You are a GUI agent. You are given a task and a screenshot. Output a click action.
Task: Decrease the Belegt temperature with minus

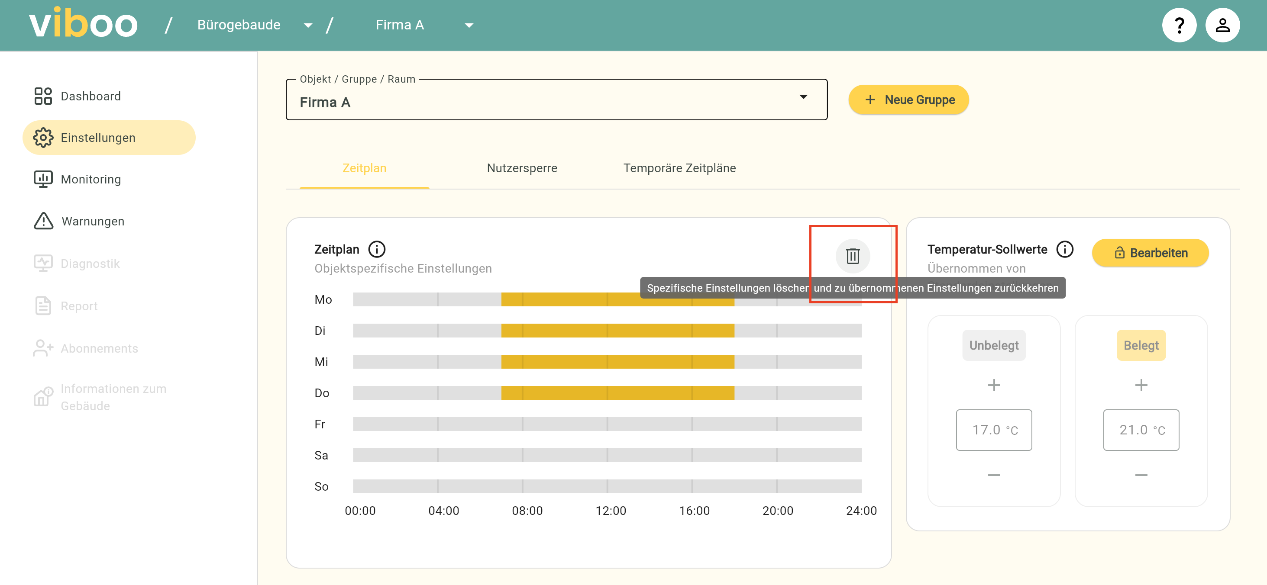(1141, 475)
